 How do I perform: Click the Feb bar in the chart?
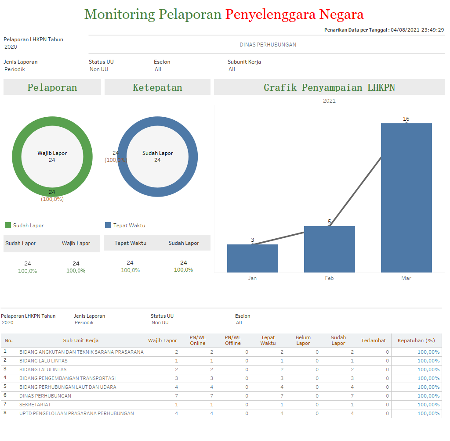(329, 249)
